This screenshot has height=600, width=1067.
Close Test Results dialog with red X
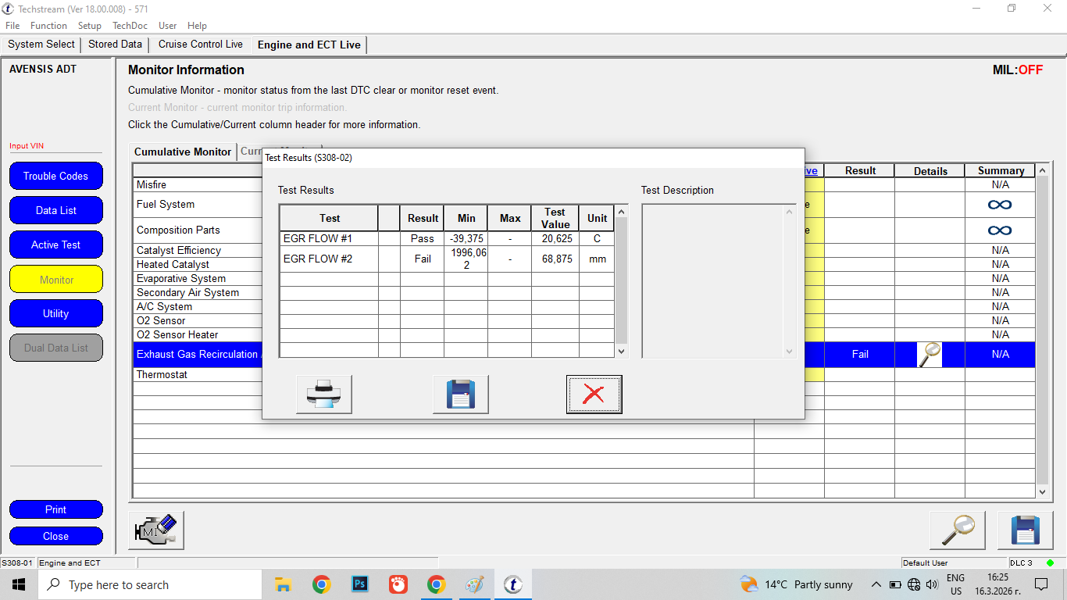[x=594, y=394]
